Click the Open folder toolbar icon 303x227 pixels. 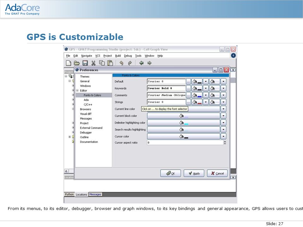[77, 63]
